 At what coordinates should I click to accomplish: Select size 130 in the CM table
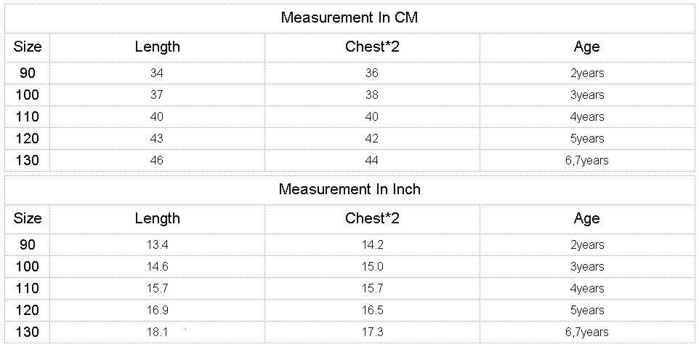pos(28,160)
